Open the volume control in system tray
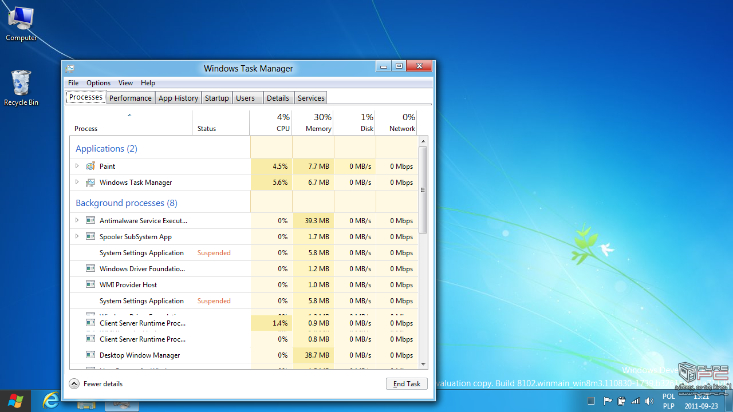 pyautogui.click(x=649, y=401)
